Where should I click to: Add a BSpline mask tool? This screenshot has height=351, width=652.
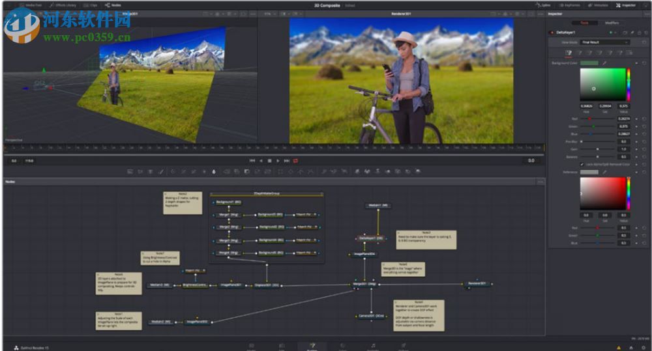tap(310, 171)
